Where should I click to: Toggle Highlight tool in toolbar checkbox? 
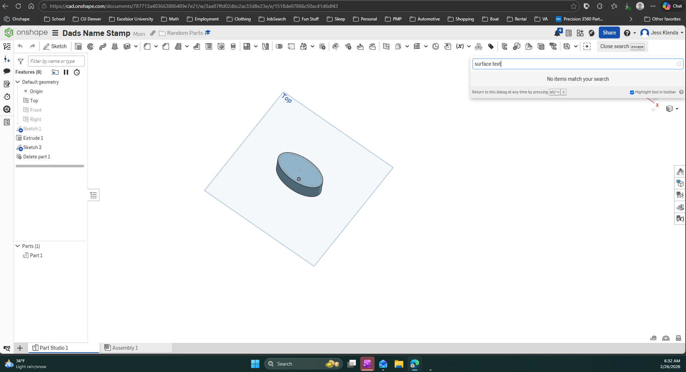pos(632,92)
